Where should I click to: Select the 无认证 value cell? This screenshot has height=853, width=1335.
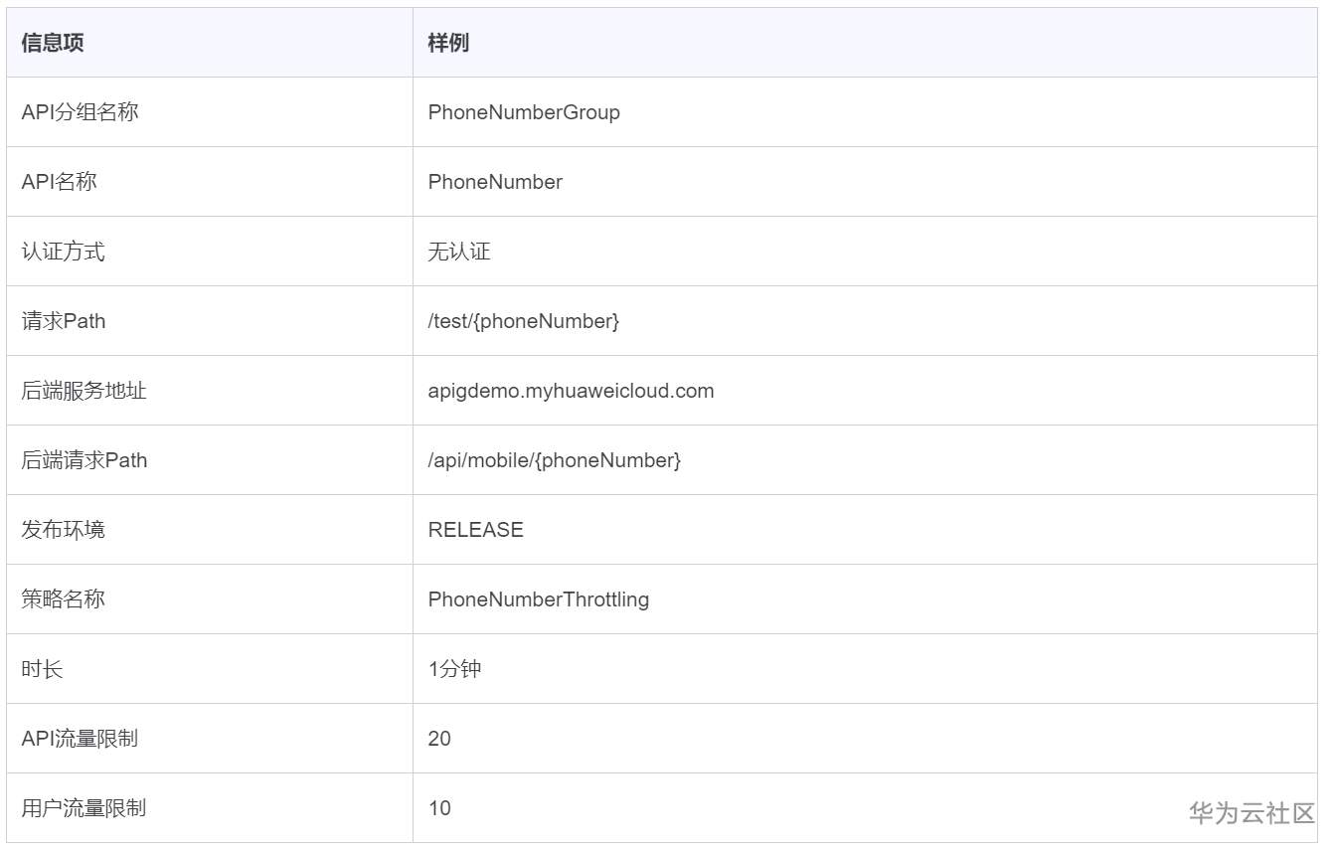click(x=459, y=252)
